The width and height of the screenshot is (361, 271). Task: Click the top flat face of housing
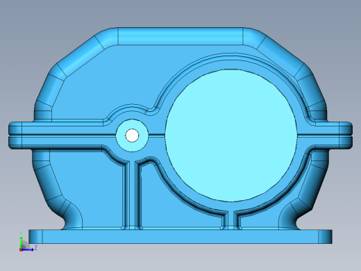pos(180,36)
